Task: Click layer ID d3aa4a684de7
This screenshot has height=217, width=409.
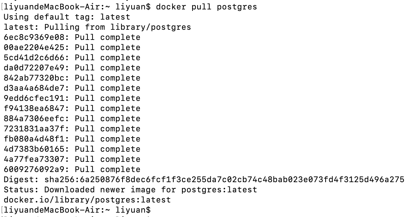Action: pos(37,88)
